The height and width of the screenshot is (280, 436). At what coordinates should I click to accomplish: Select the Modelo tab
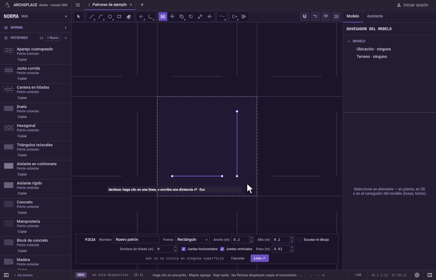353,16
